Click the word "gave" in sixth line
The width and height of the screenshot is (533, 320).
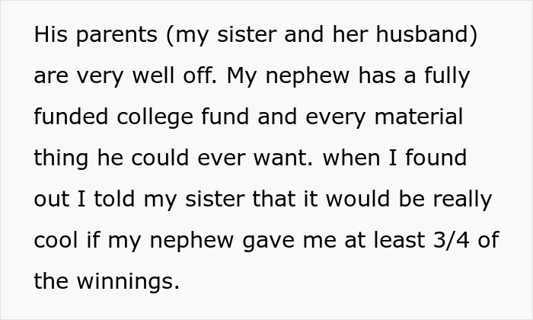(268, 242)
